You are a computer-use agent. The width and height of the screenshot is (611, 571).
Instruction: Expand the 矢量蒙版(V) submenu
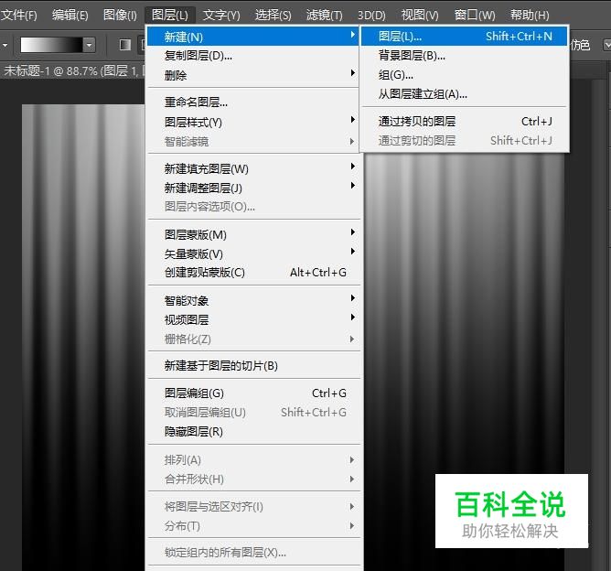click(x=252, y=253)
